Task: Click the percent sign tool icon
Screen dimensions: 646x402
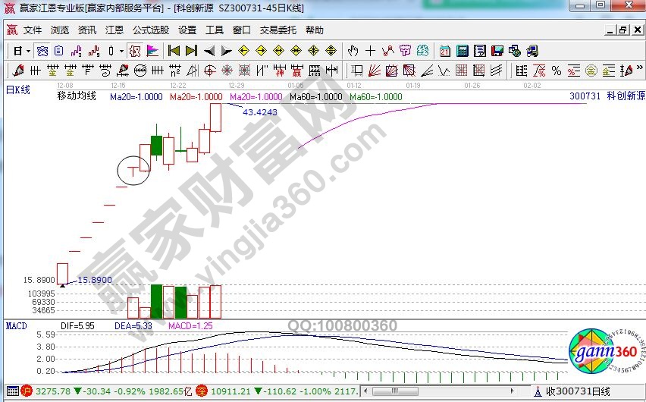Action: pos(556,71)
